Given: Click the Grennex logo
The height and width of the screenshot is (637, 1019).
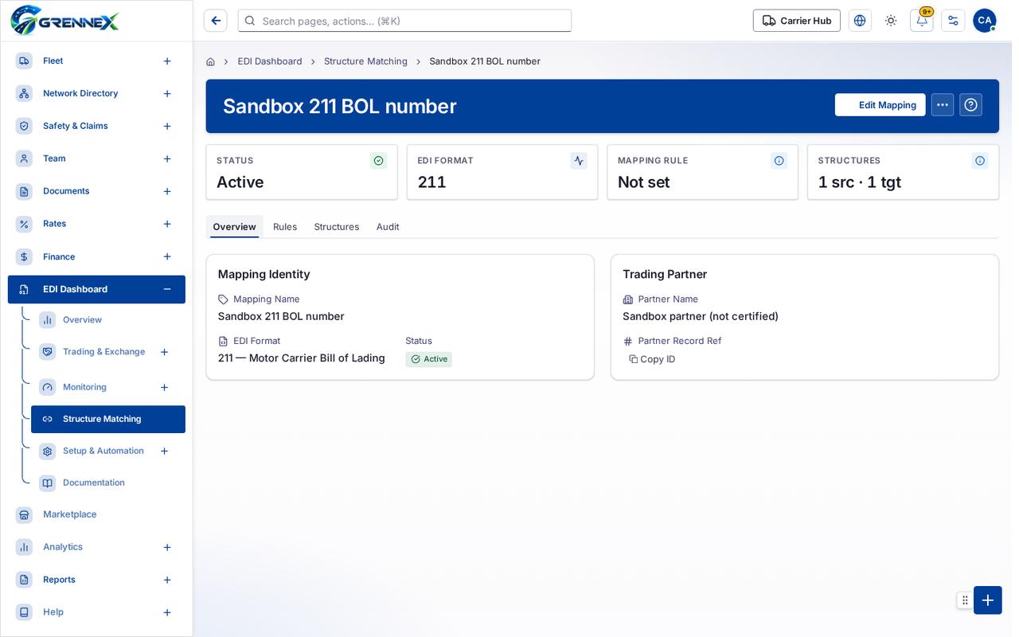Looking at the screenshot, I should tap(64, 20).
